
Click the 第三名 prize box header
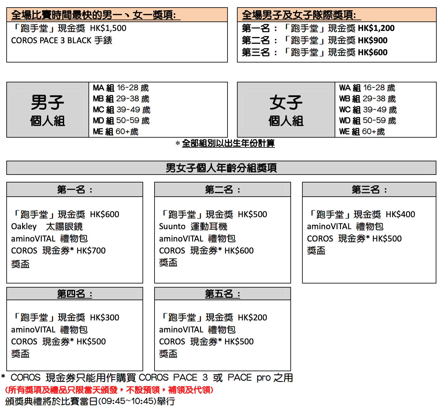(x=369, y=189)
